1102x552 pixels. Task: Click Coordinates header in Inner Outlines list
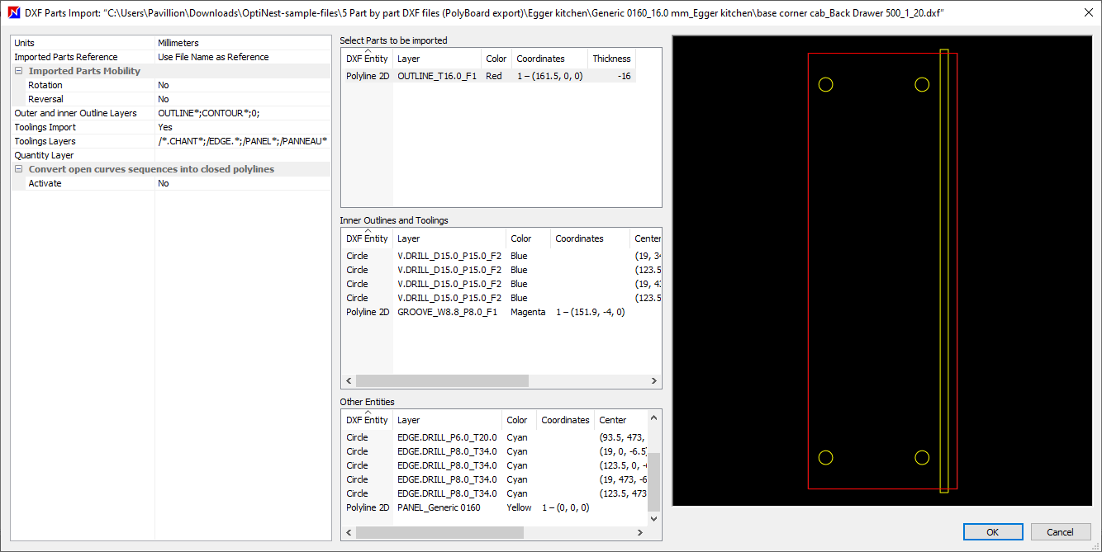[x=590, y=238]
